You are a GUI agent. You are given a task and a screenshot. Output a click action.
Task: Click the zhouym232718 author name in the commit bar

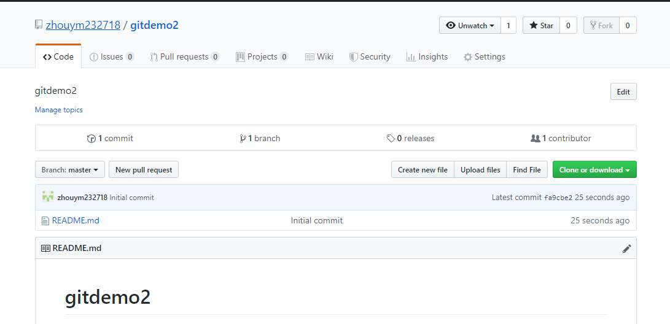pyautogui.click(x=82, y=197)
